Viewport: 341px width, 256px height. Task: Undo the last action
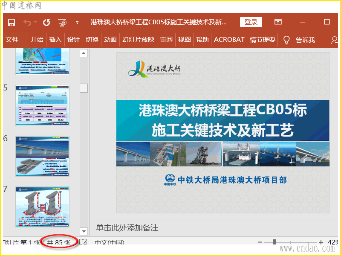(27, 22)
